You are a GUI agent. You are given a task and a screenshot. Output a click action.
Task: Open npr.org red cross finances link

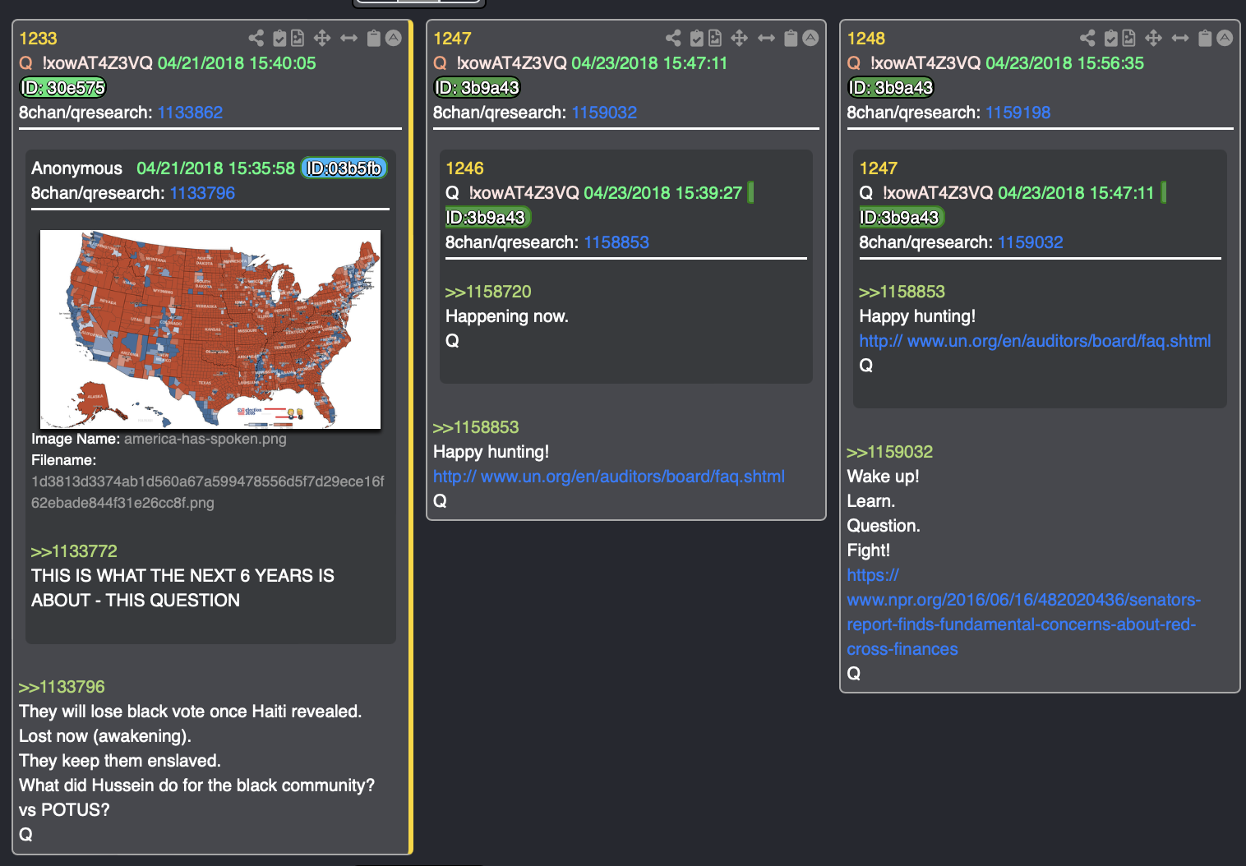coord(1023,612)
